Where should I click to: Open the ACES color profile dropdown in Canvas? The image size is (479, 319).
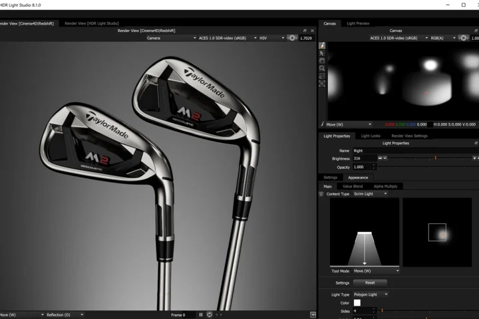point(399,38)
